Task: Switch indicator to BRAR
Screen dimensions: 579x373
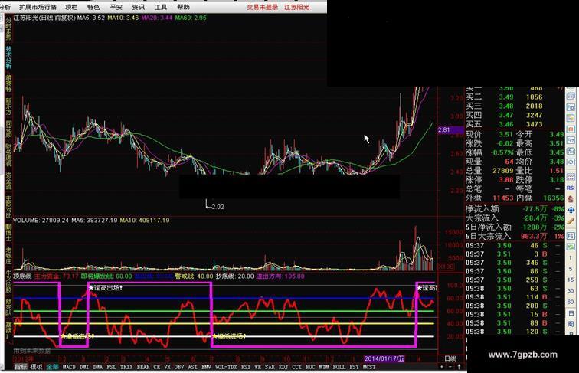Action: [143, 367]
